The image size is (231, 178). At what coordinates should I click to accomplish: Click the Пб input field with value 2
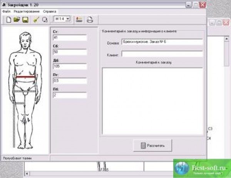point(70,95)
